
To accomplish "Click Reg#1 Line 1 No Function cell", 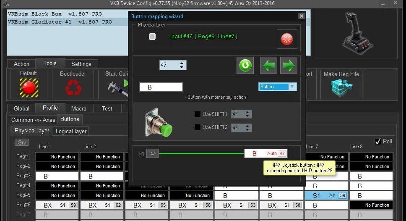I will pos(57,157).
